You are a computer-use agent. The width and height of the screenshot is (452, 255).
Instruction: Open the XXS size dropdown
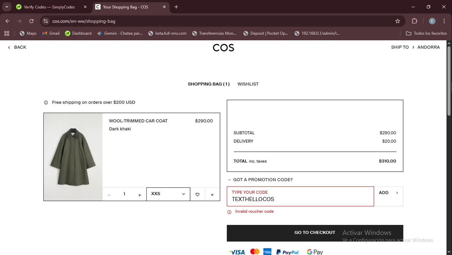(x=168, y=194)
